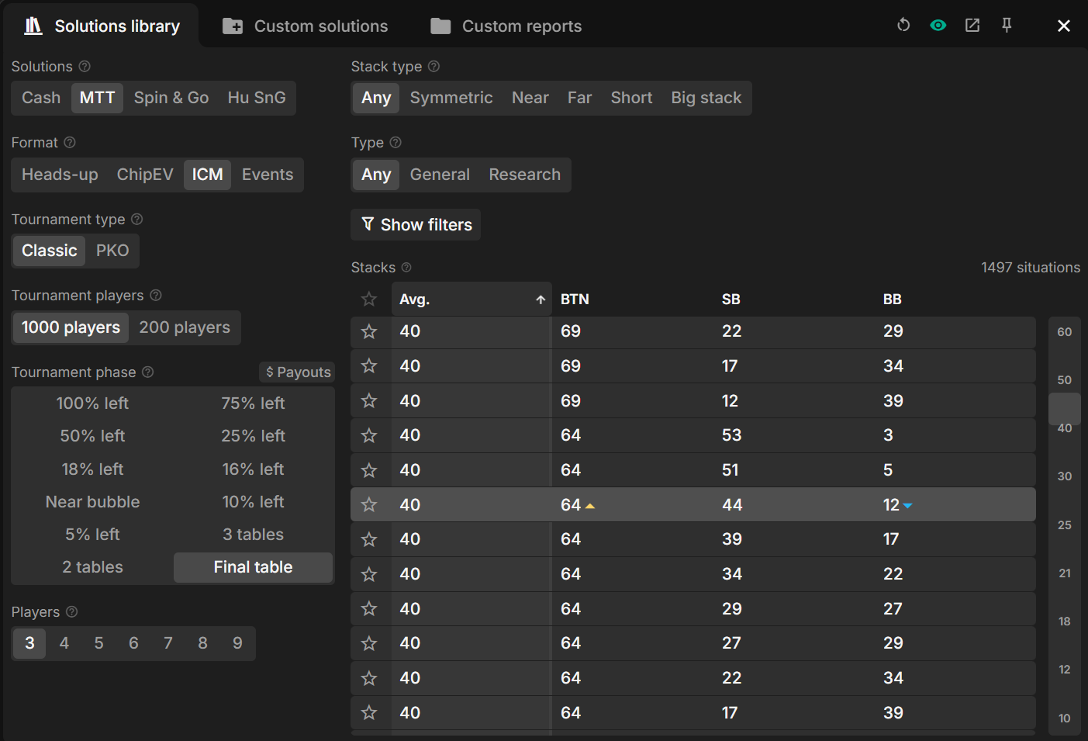This screenshot has width=1088, height=741.
Task: Click the star icon in the Stacks header
Action: (x=369, y=300)
